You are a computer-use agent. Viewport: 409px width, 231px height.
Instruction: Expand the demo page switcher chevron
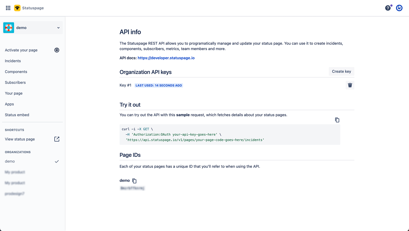tap(58, 28)
